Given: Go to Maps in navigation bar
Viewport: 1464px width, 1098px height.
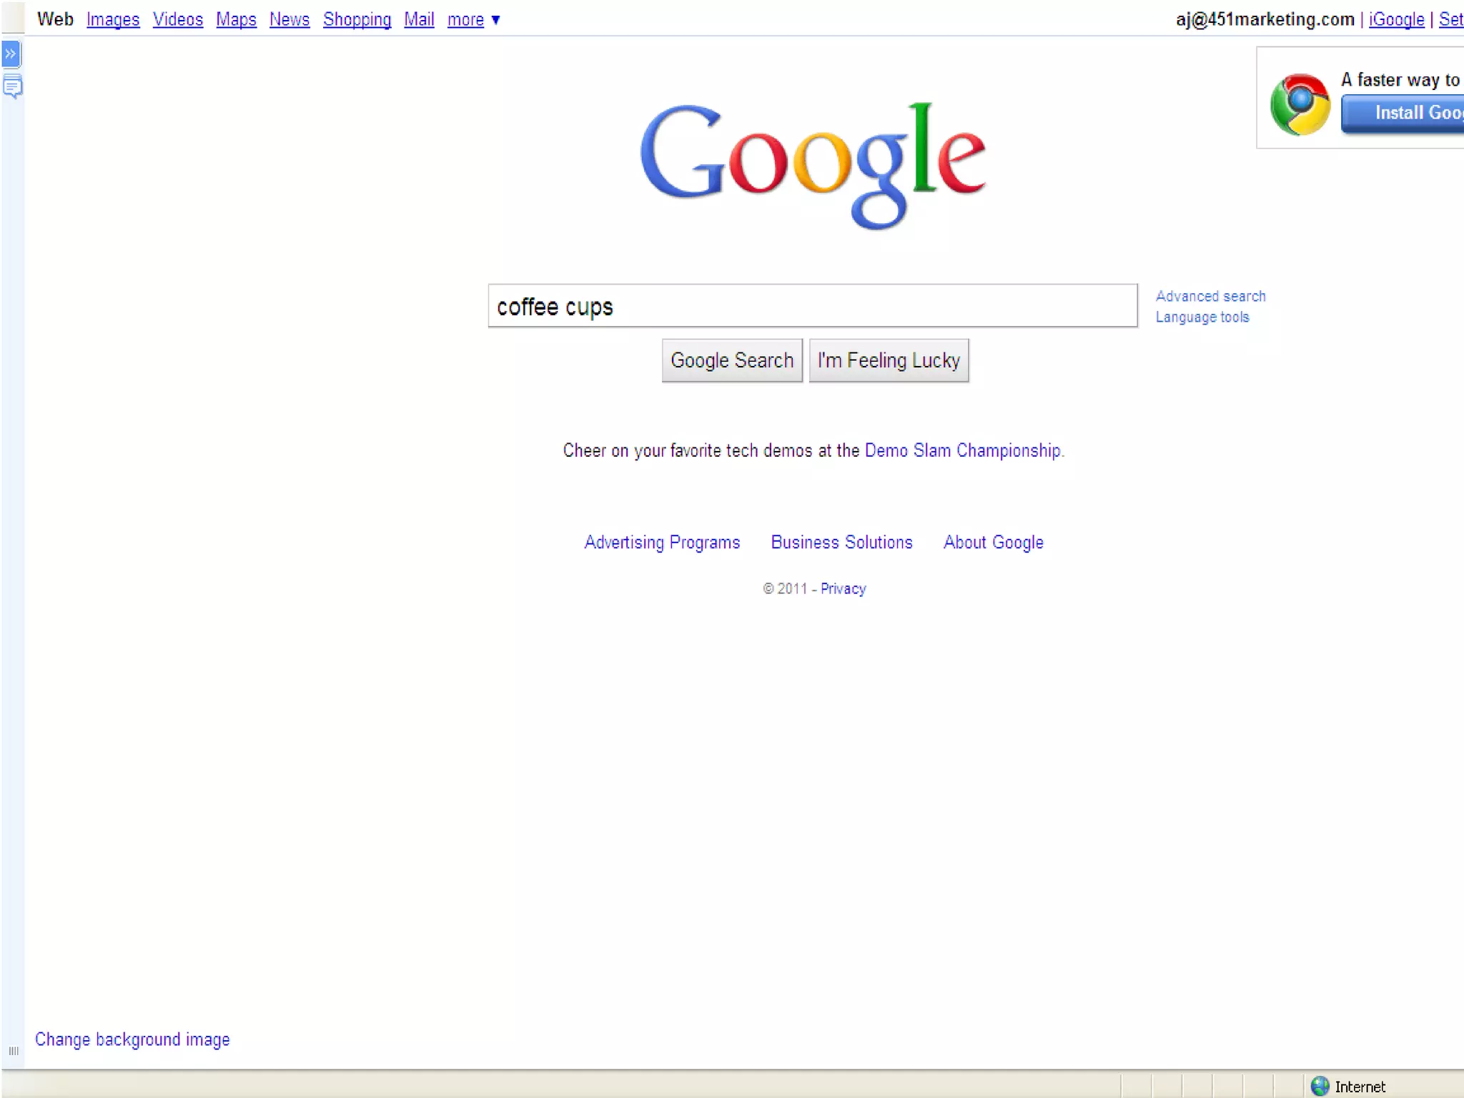Looking at the screenshot, I should [x=236, y=20].
